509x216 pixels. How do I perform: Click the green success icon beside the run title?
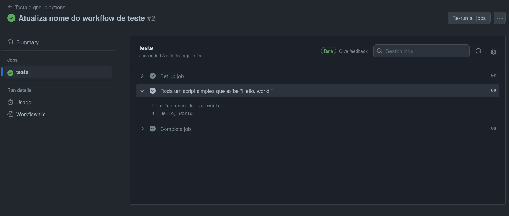coord(11,18)
